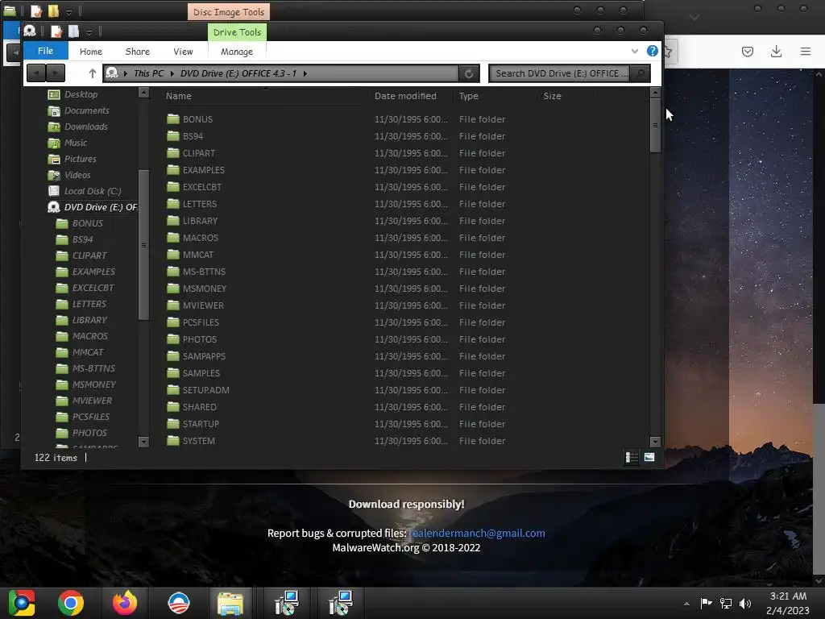Switch to large thumbnails view icon
This screenshot has width=825, height=619.
point(649,458)
